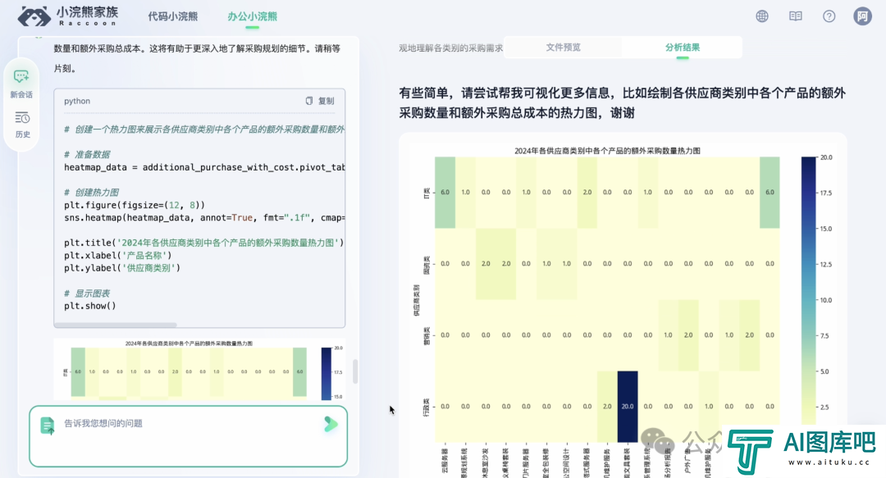Image resolution: width=886 pixels, height=478 pixels.
Task: Click the # 准备数据 comment line
Action: pyautogui.click(x=87, y=154)
